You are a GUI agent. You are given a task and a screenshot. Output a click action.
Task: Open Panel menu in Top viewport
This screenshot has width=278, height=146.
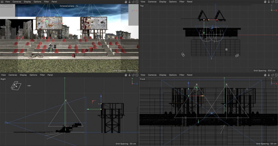click(190, 2)
